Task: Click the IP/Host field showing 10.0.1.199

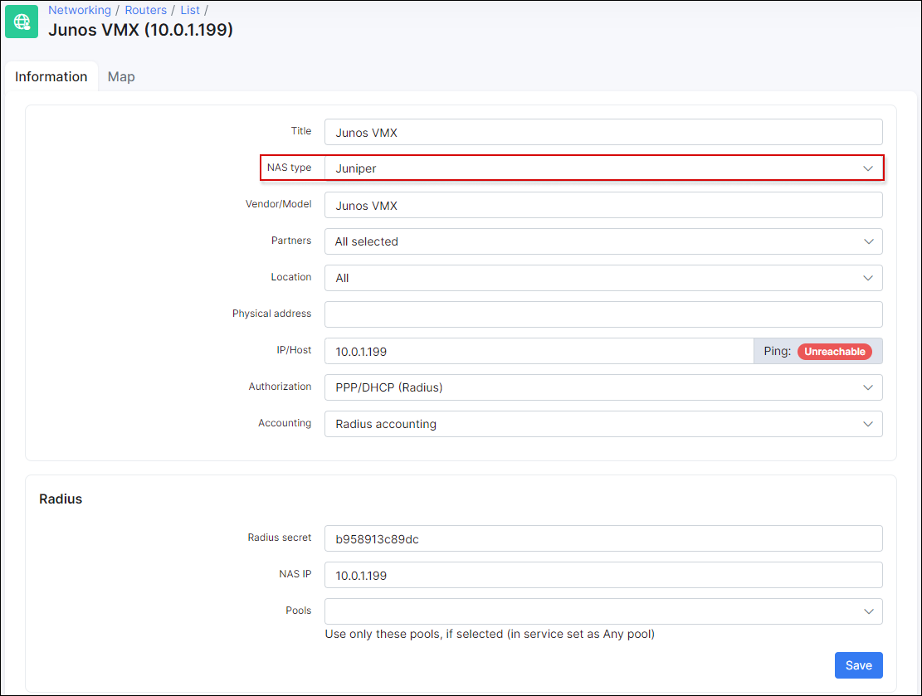Action: pos(539,351)
